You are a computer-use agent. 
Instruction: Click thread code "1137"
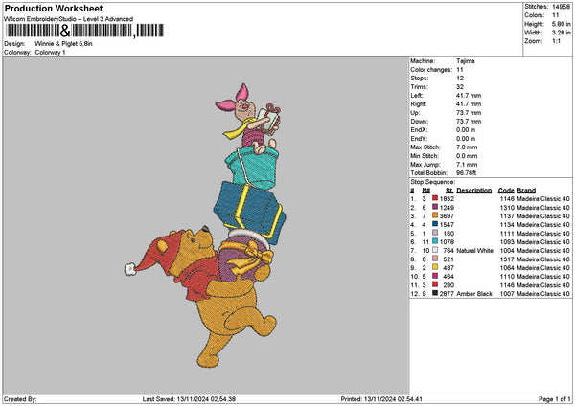pyautogui.click(x=507, y=215)
